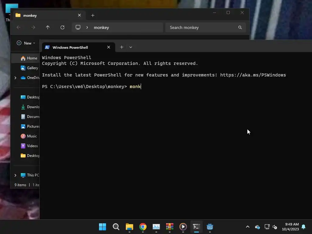Go forward in File Explorer
Image resolution: width=312 pixels, height=234 pixels.
pos(33,27)
